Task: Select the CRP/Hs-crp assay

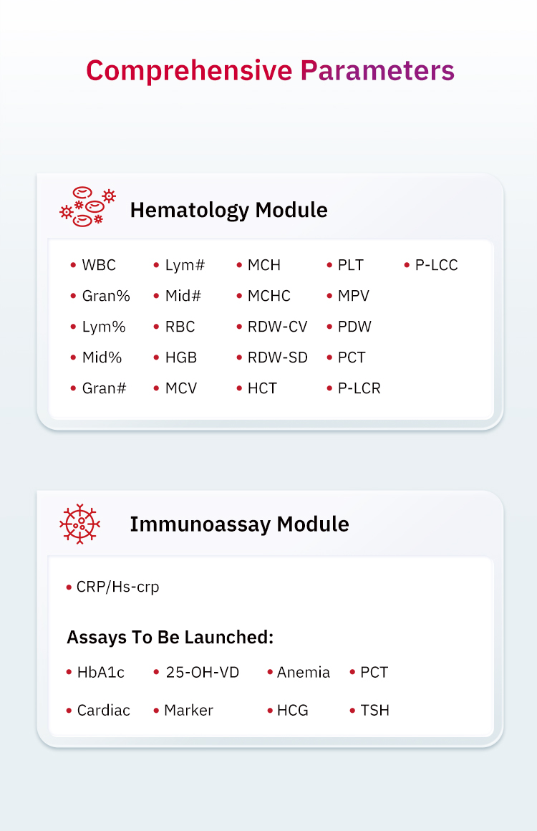Action: pos(117,587)
